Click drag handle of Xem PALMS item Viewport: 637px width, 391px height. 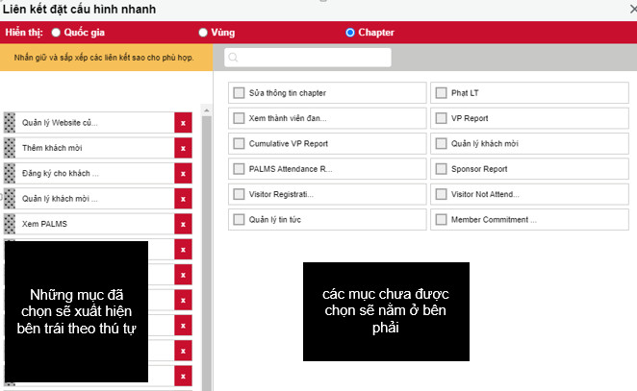point(11,224)
